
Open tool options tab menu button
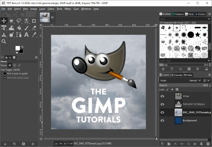point(36,57)
